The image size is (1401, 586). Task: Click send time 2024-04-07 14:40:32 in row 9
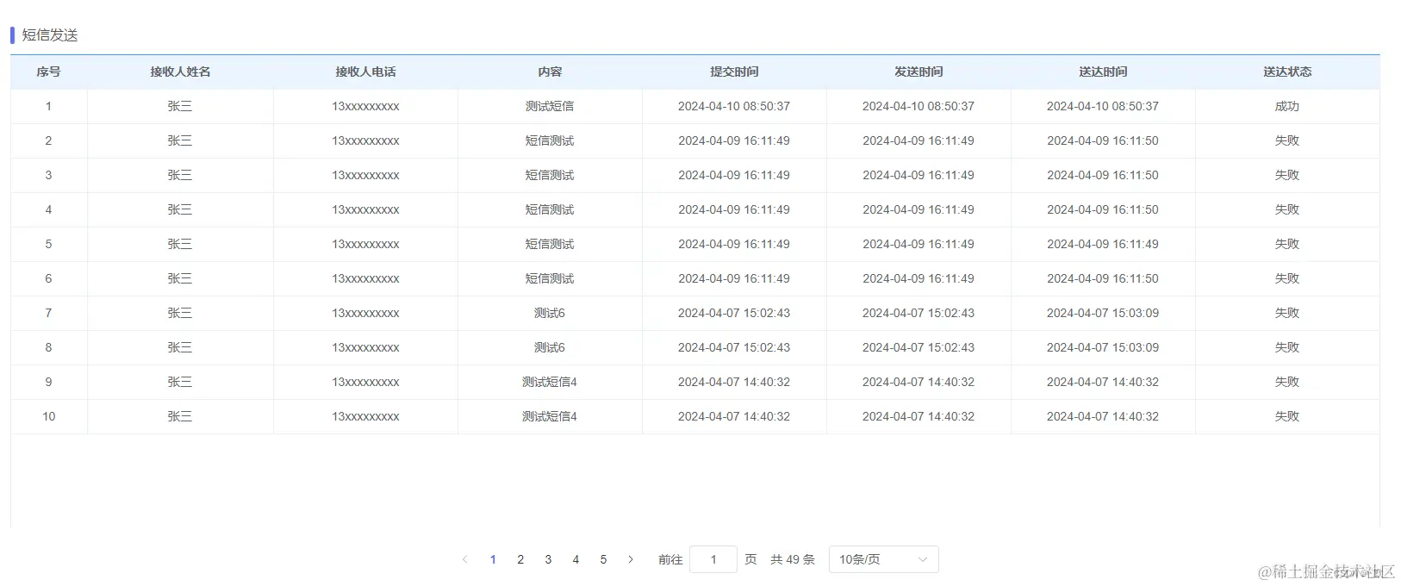coord(918,382)
